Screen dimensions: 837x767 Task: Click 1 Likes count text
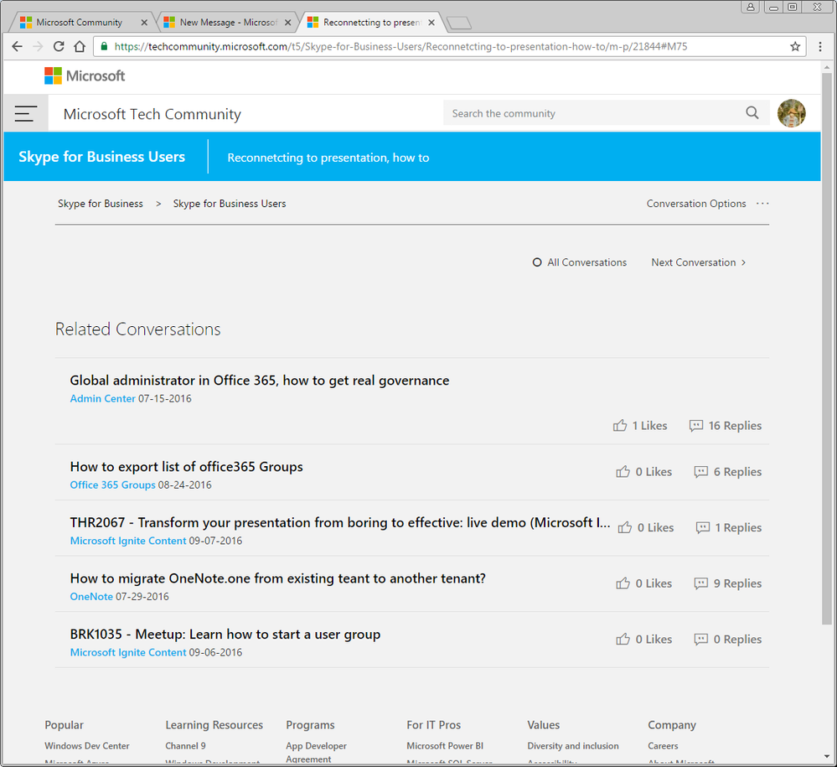649,426
